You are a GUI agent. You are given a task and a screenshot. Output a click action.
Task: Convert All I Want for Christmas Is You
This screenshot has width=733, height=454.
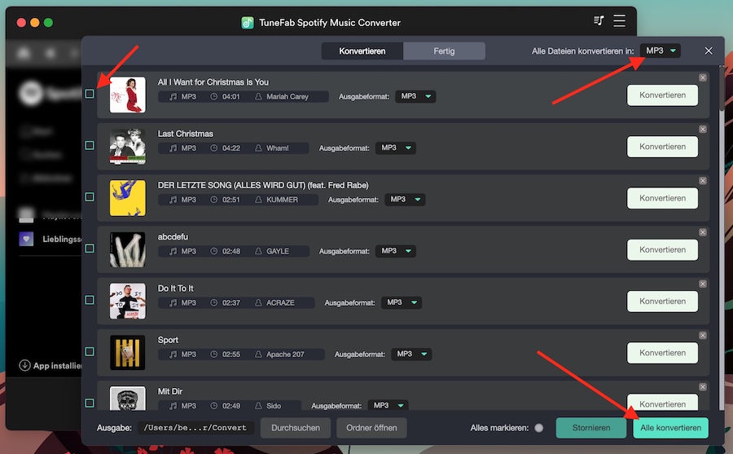[662, 95]
